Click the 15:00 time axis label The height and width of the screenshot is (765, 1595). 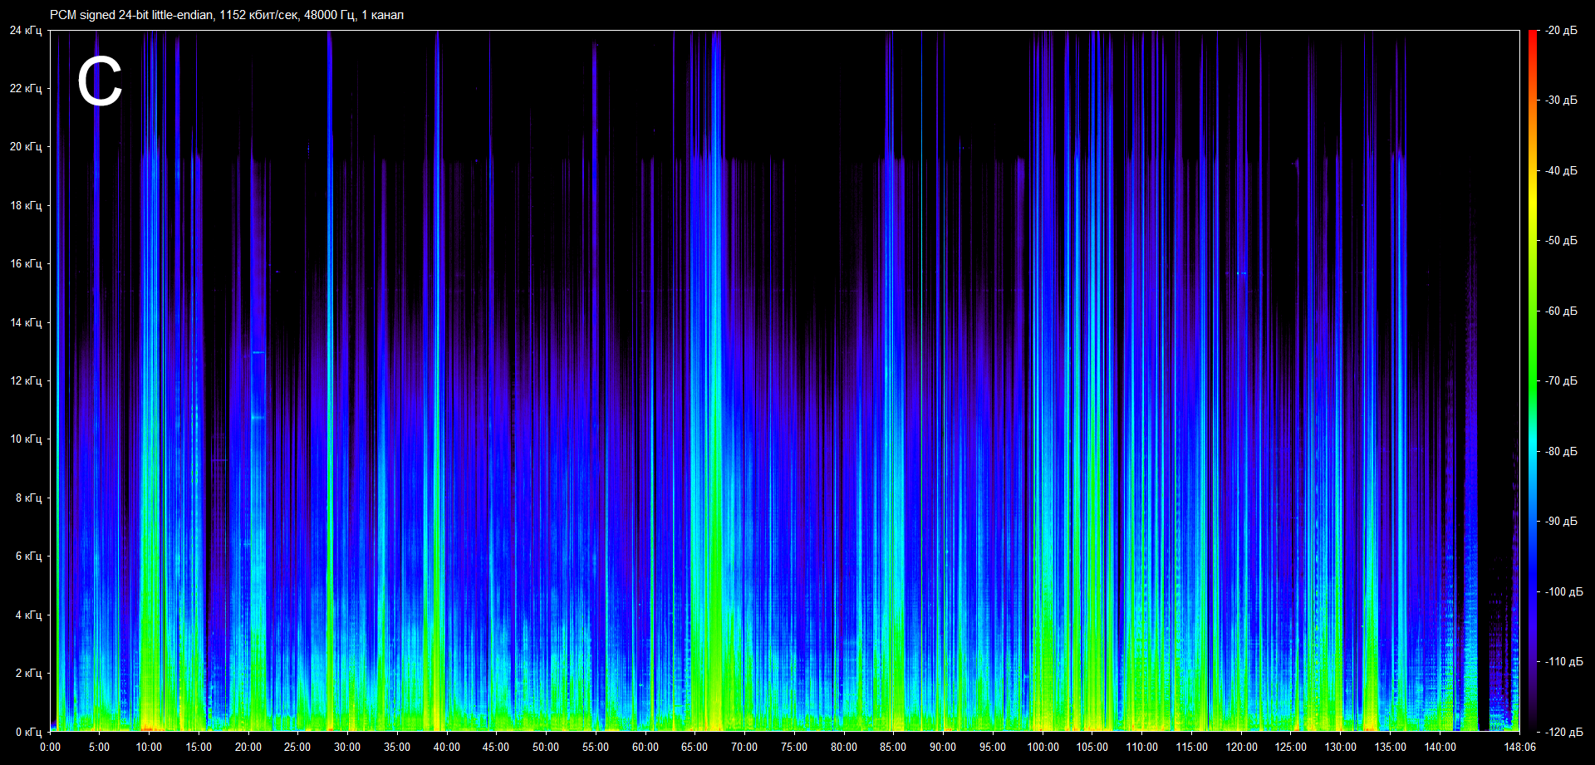click(199, 747)
